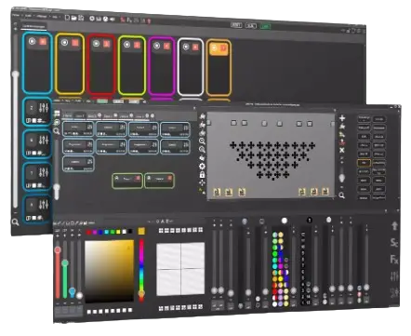Toggle the round record button in the cyan group
The width and height of the screenshot is (411, 336).
click(33, 41)
